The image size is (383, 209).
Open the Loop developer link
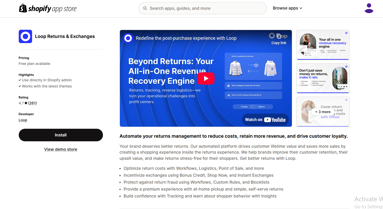coord(23,120)
